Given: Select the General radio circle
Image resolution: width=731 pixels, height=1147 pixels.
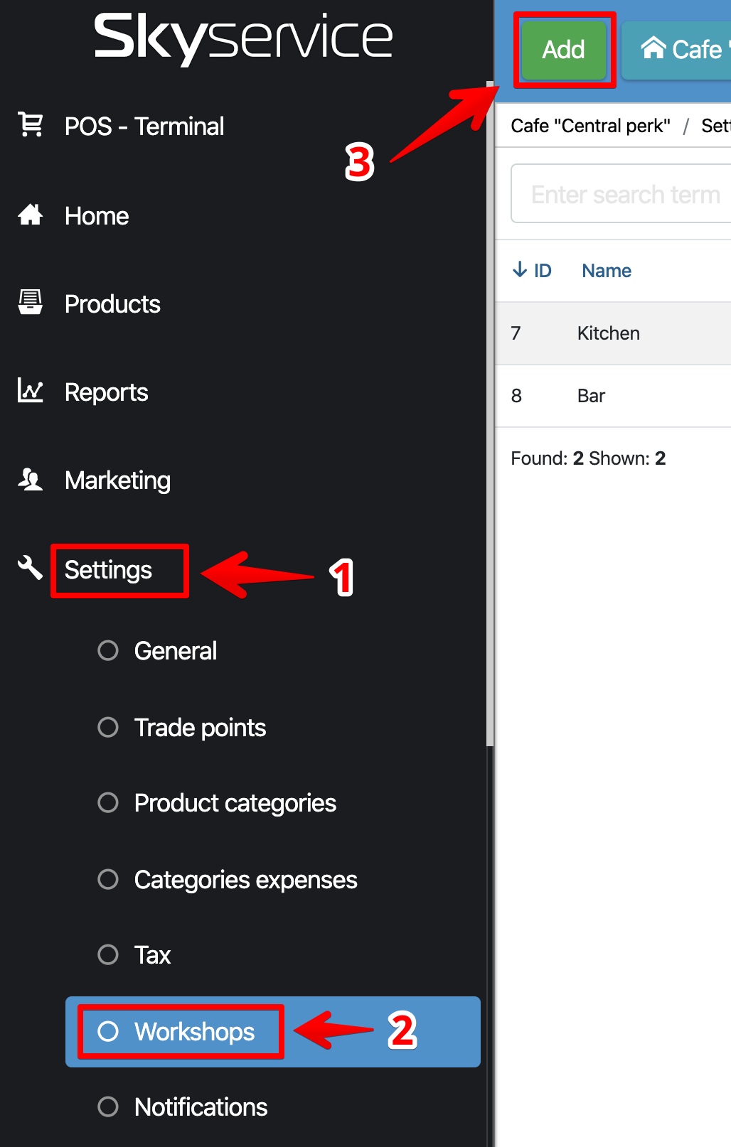Looking at the screenshot, I should (108, 650).
